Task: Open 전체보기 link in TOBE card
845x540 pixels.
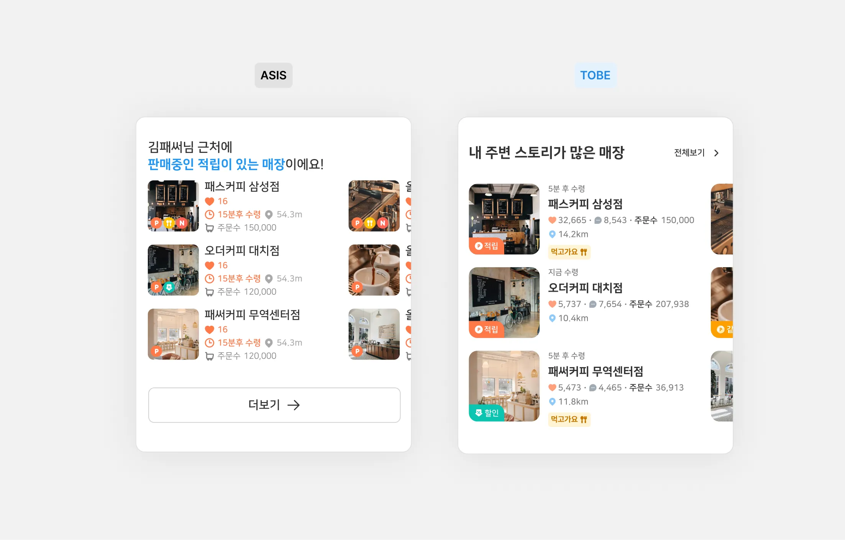Action: (689, 153)
